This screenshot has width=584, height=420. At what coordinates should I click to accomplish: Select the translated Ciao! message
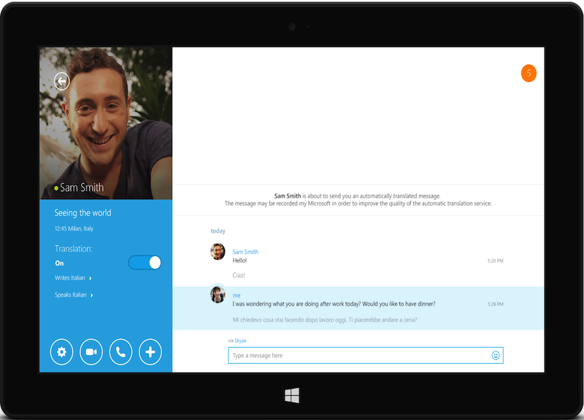[239, 276]
